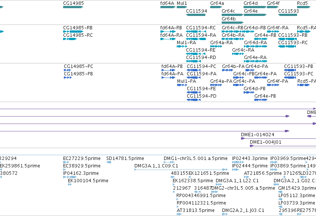Select the DMG3A.1_1.C09.C1 alignment
This screenshot has height=216, width=316.
click(x=181, y=170)
